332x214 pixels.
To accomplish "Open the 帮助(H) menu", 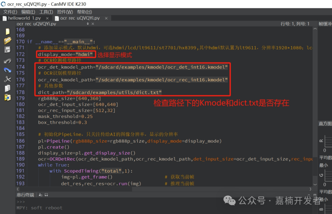I will 84,12.
